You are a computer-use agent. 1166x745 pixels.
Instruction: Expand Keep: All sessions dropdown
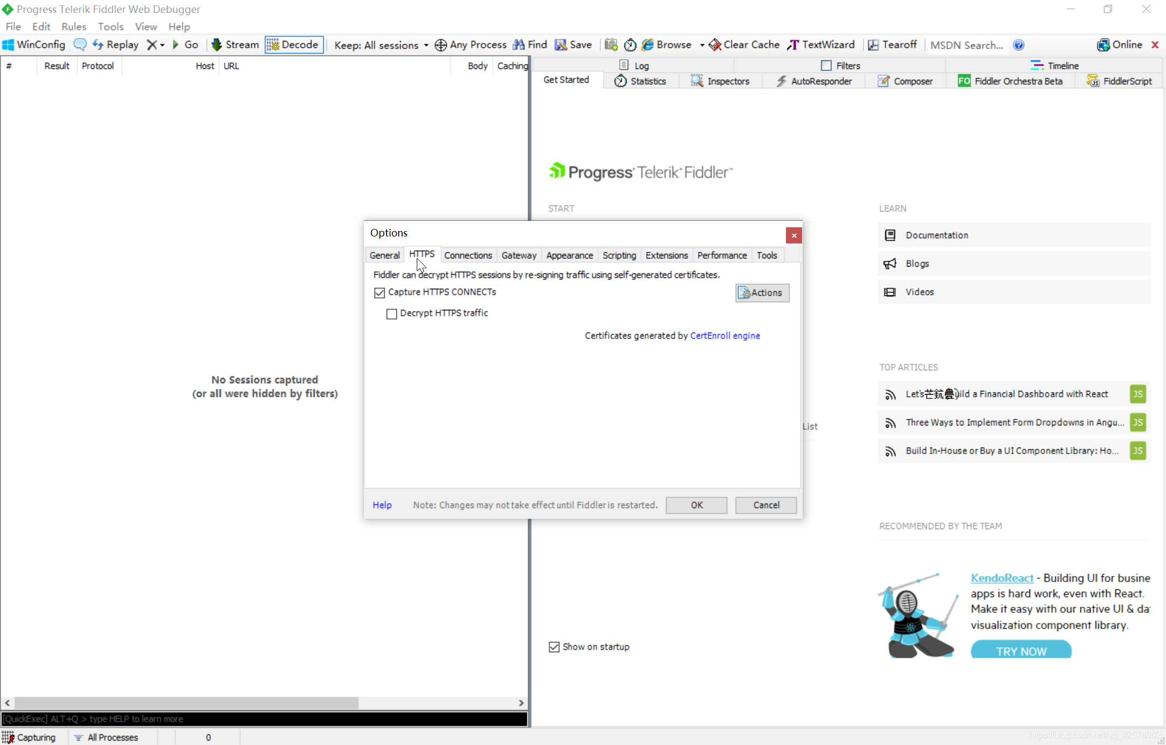426,45
